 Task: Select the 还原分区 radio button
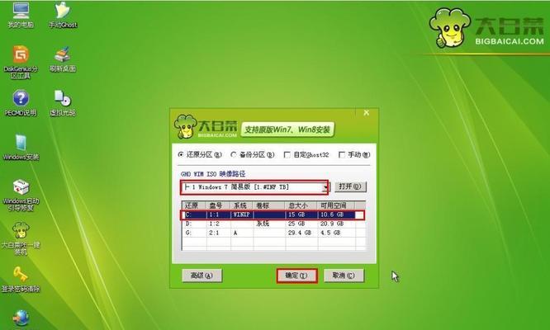click(181, 154)
